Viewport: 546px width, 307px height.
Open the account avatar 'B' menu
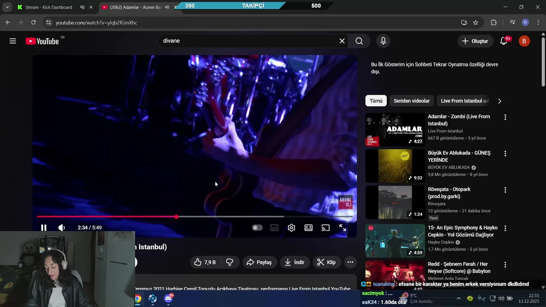click(x=524, y=41)
